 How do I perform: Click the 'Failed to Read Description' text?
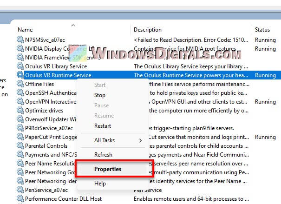pyautogui.click(x=191, y=40)
